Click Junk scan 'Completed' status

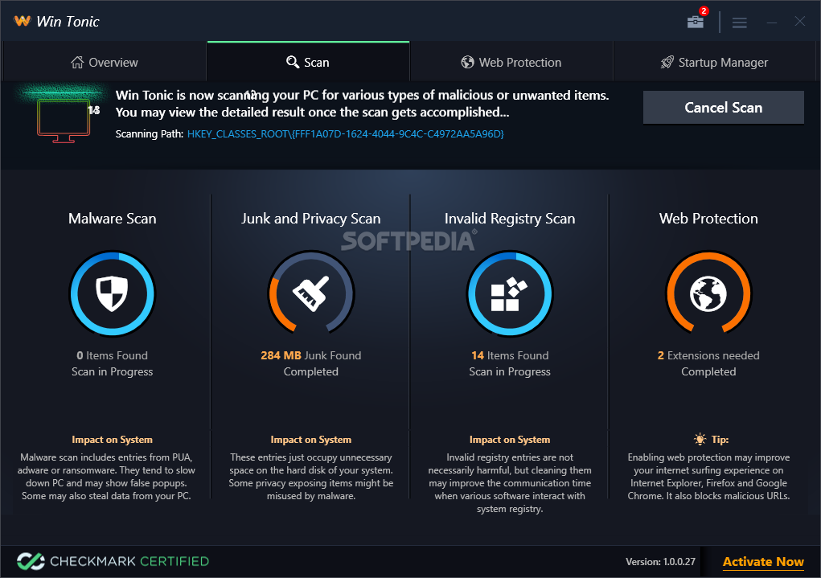311,371
